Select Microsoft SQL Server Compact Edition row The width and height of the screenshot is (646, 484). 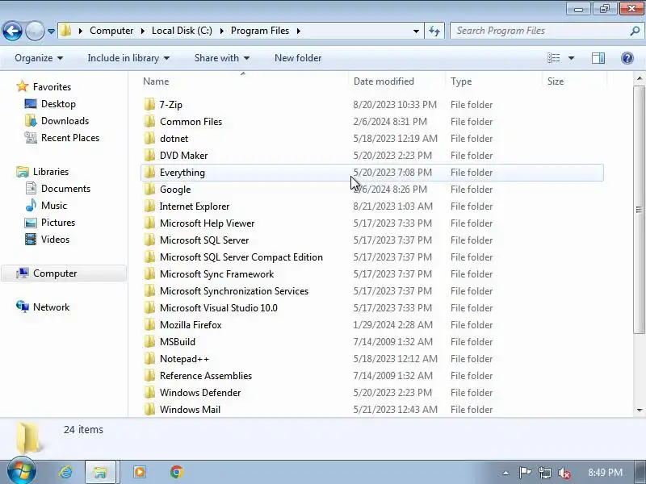tap(372, 257)
